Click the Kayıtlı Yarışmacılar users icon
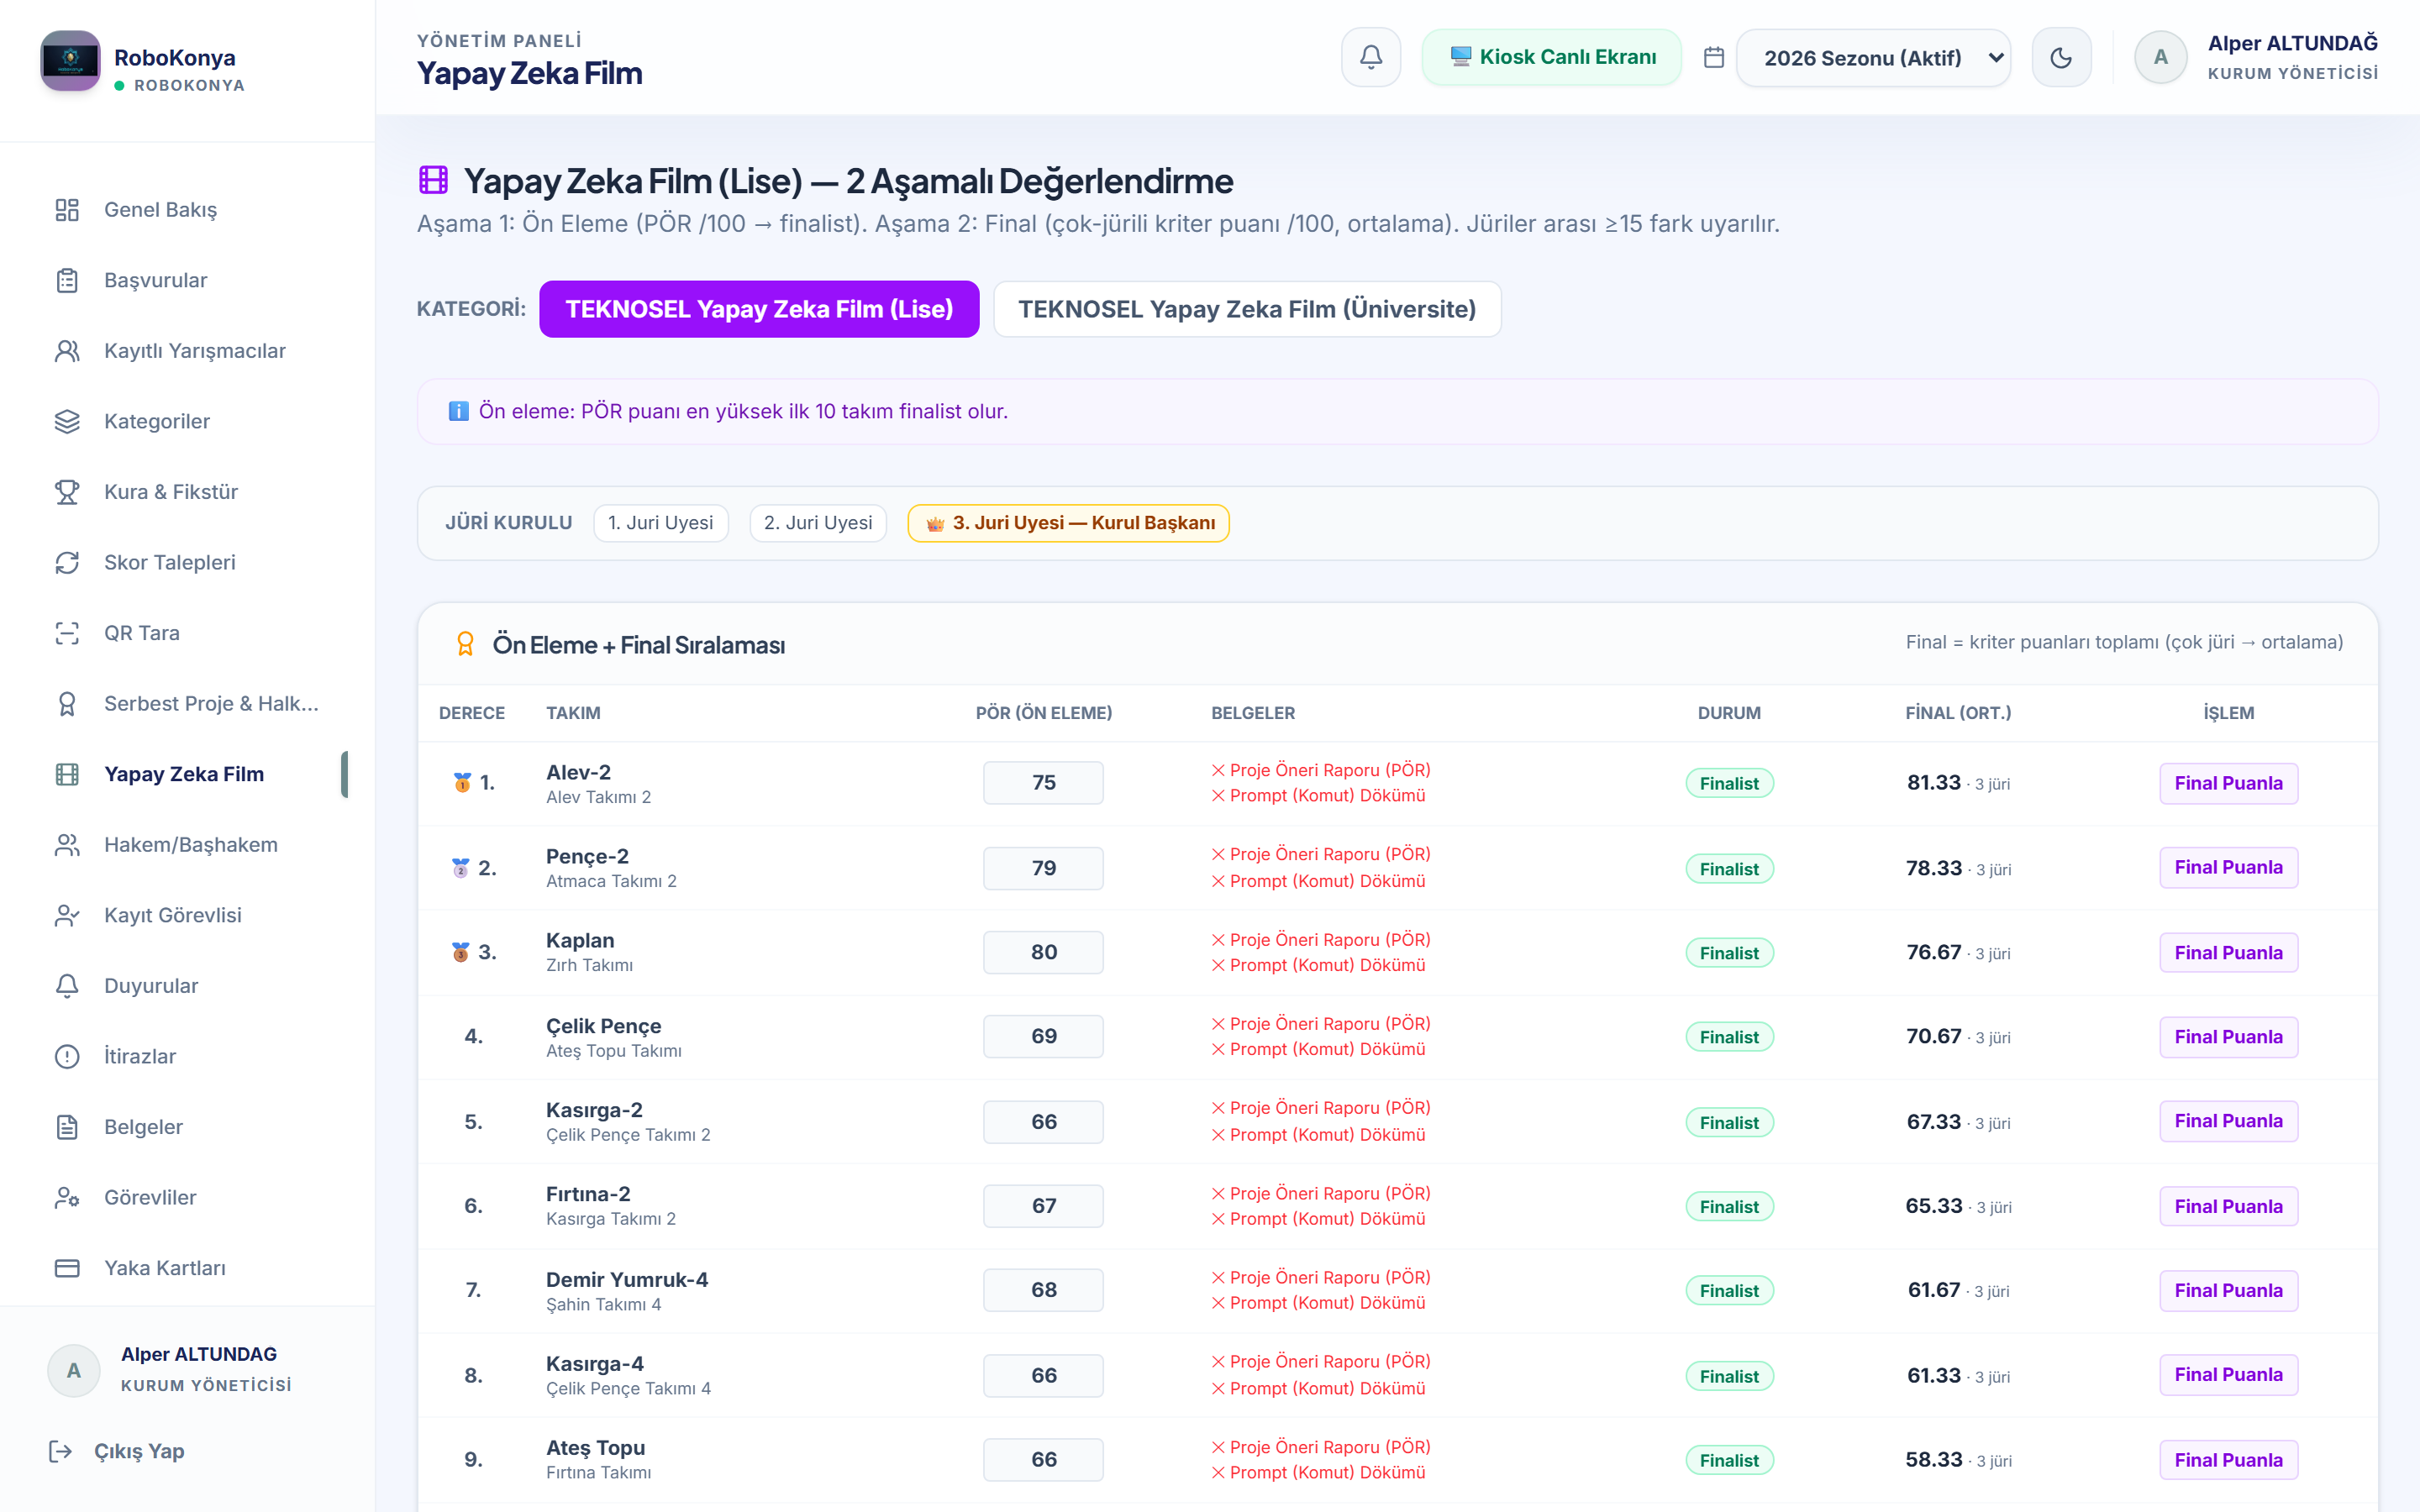This screenshot has width=2420, height=1512. 67,351
